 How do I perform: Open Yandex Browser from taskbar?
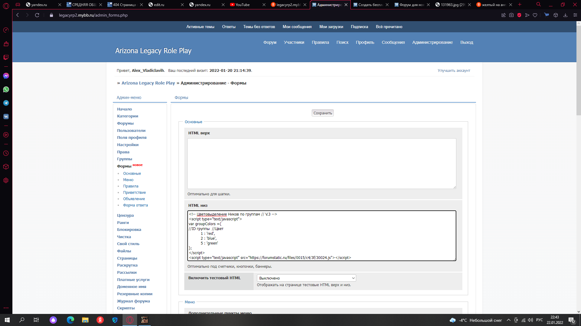click(100, 320)
